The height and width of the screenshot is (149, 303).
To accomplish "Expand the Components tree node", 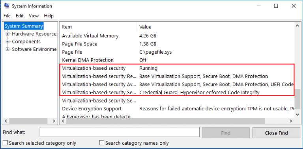I will pyautogui.click(x=7, y=42).
